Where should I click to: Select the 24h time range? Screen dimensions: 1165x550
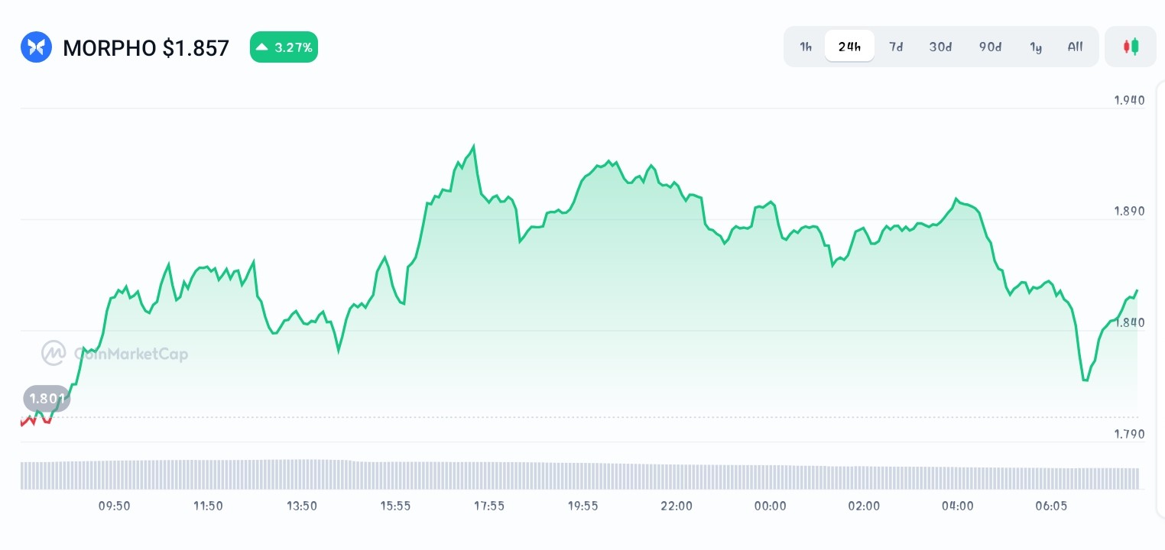pyautogui.click(x=849, y=47)
